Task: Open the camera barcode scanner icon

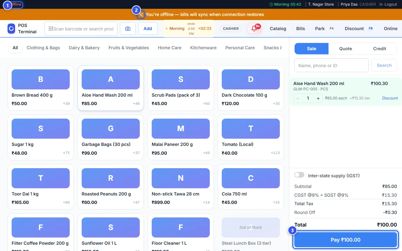Action: point(128,29)
